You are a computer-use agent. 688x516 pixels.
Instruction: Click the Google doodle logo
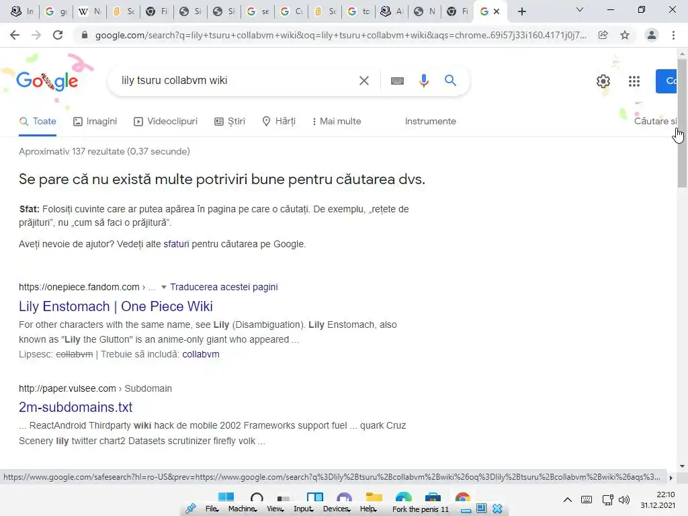(47, 81)
